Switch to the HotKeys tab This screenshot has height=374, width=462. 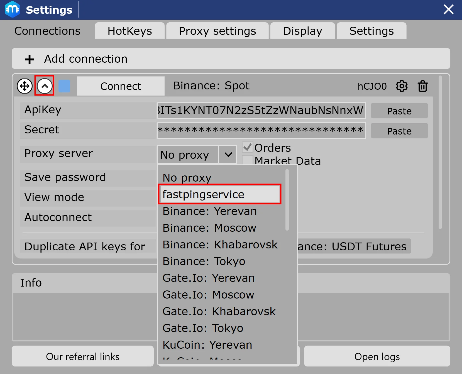tap(129, 31)
